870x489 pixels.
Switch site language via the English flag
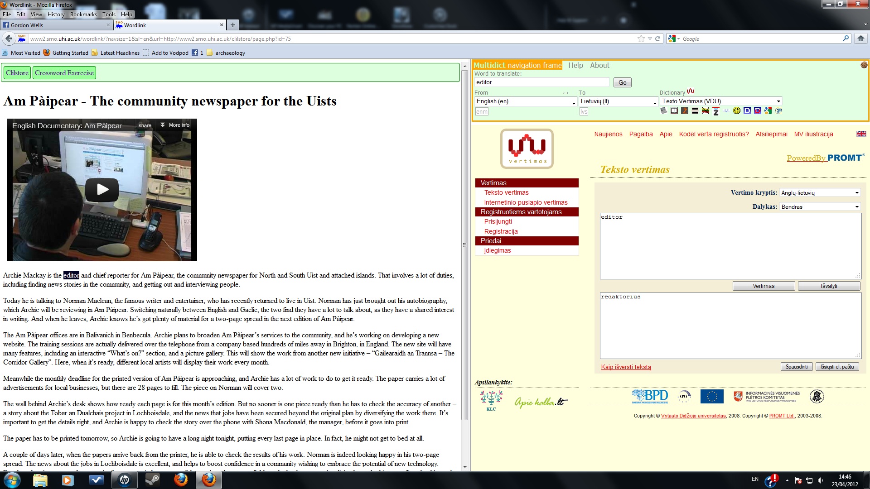860,134
